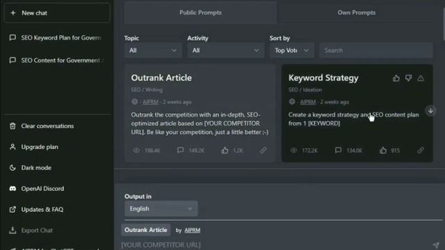Expand the Topic dropdown
445x250 pixels.
pyautogui.click(x=153, y=51)
